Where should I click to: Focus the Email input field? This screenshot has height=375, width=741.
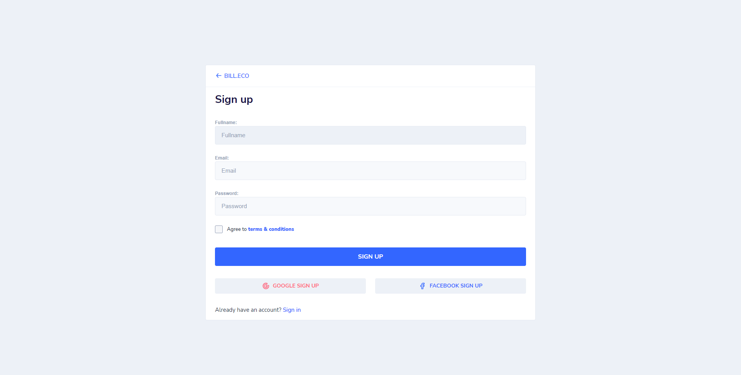coord(370,171)
